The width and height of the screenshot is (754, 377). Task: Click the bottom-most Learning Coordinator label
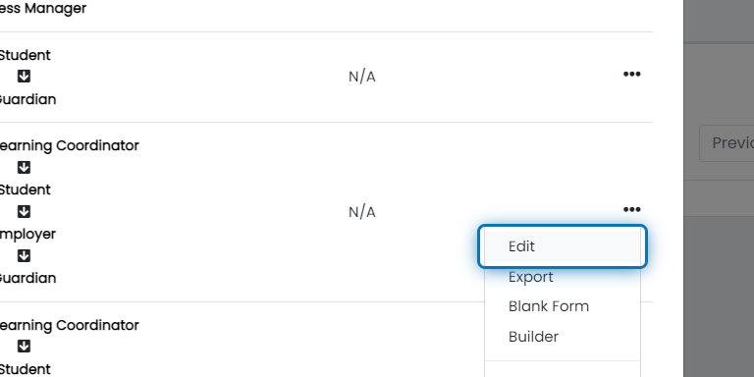(x=69, y=326)
